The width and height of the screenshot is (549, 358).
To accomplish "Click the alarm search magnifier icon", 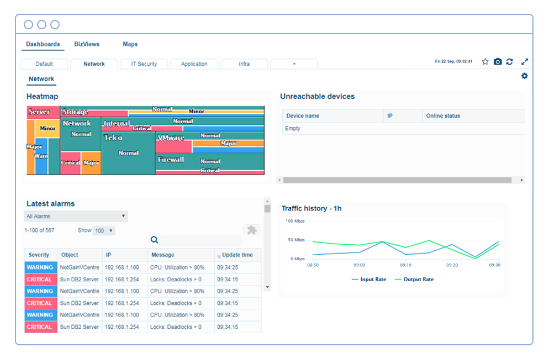I will click(155, 240).
